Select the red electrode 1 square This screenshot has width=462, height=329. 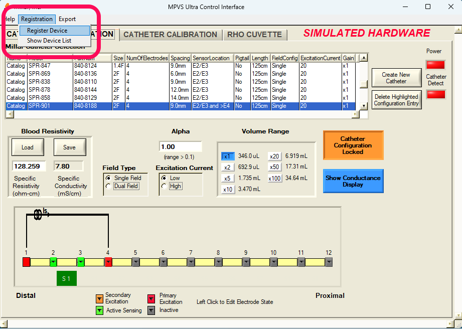coord(27,262)
